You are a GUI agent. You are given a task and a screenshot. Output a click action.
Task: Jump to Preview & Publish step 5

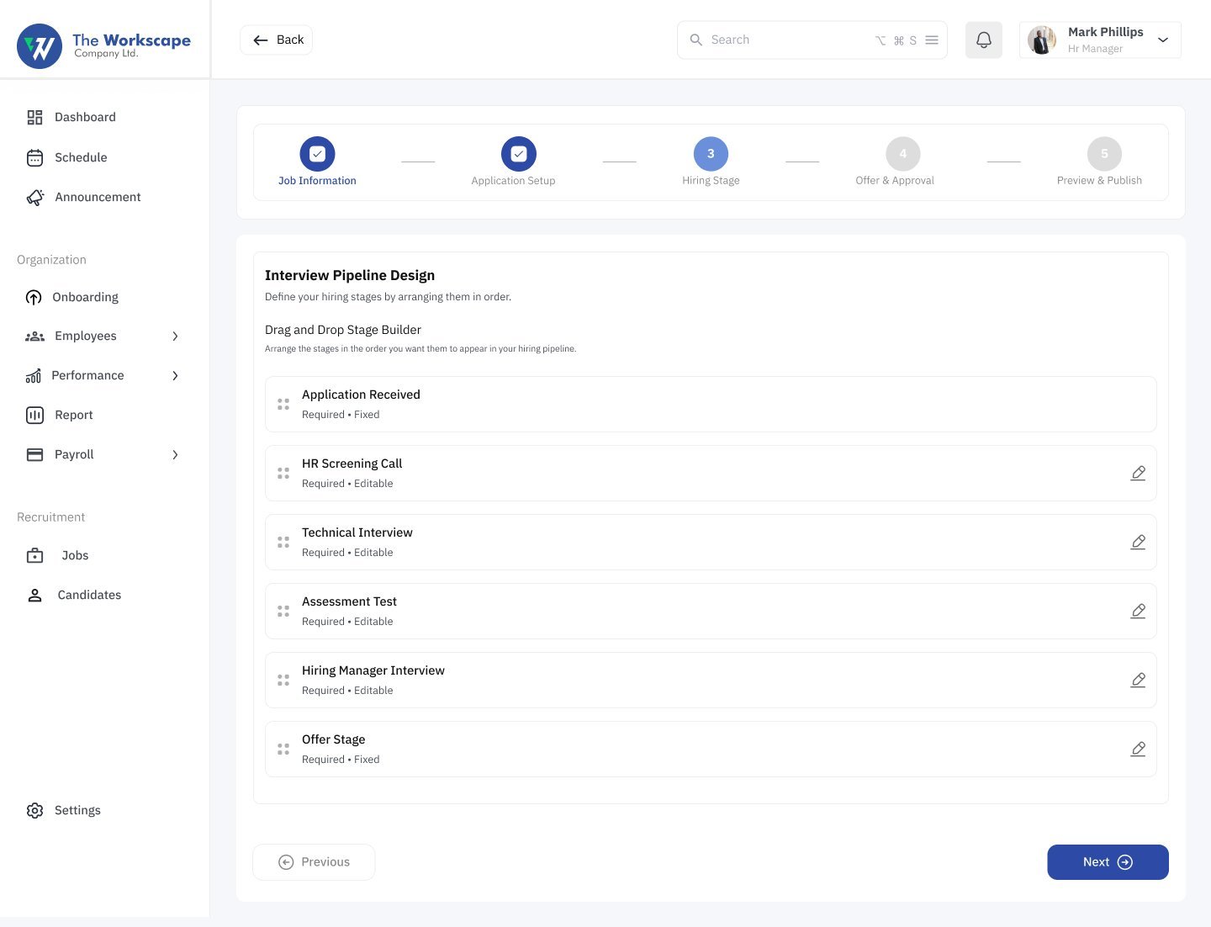coord(1100,162)
